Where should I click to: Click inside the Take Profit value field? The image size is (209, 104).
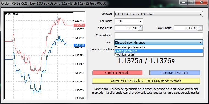186,28
